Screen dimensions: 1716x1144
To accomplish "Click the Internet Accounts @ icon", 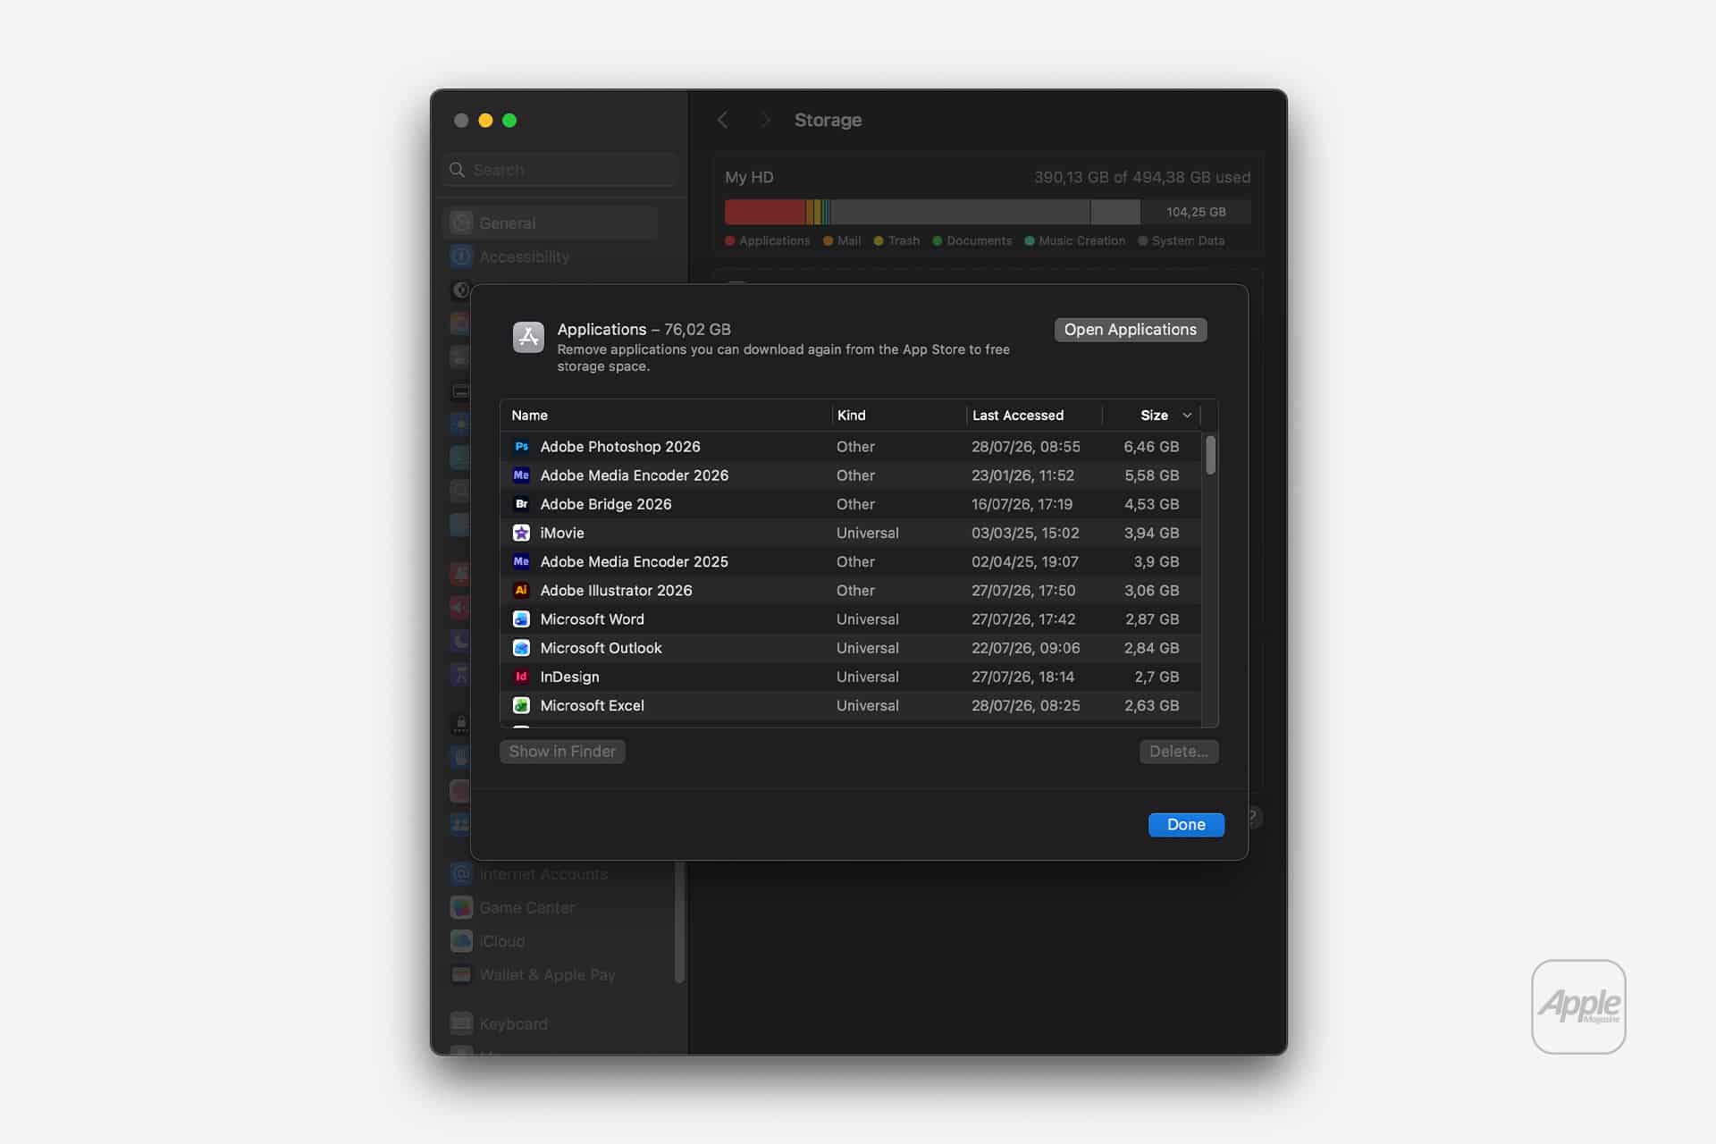I will pyautogui.click(x=461, y=874).
